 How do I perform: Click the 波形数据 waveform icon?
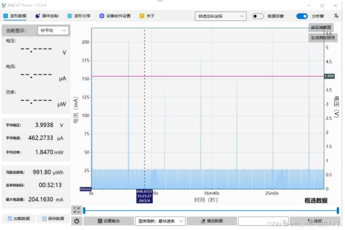pos(6,16)
